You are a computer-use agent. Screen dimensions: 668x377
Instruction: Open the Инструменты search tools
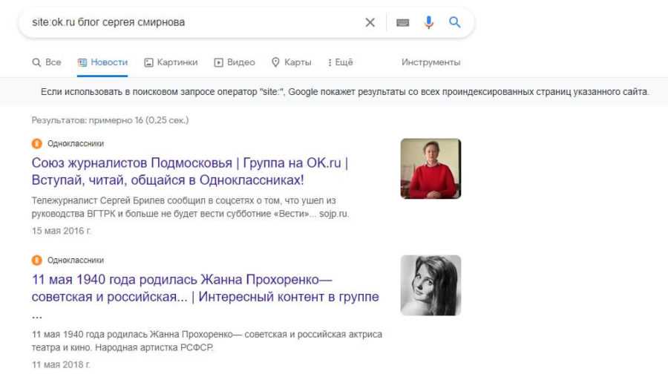430,62
